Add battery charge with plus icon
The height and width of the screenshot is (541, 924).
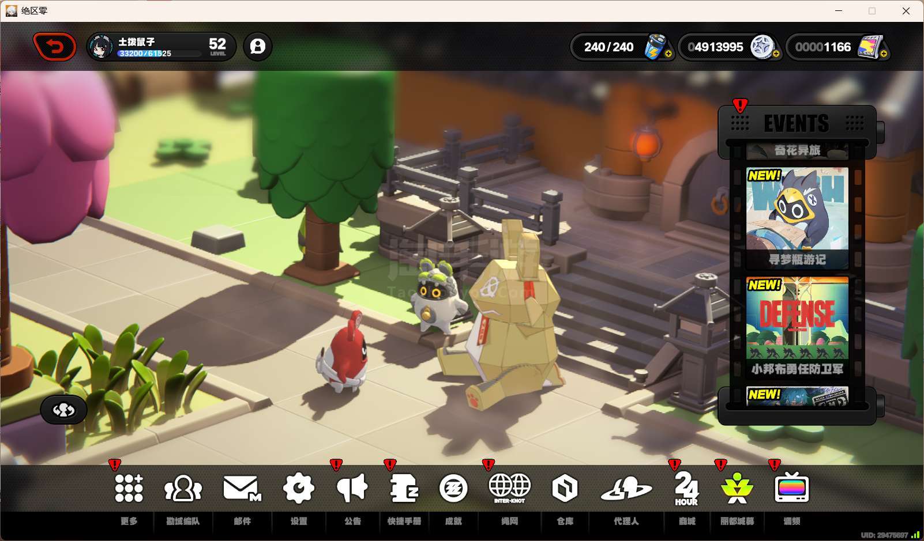(668, 54)
